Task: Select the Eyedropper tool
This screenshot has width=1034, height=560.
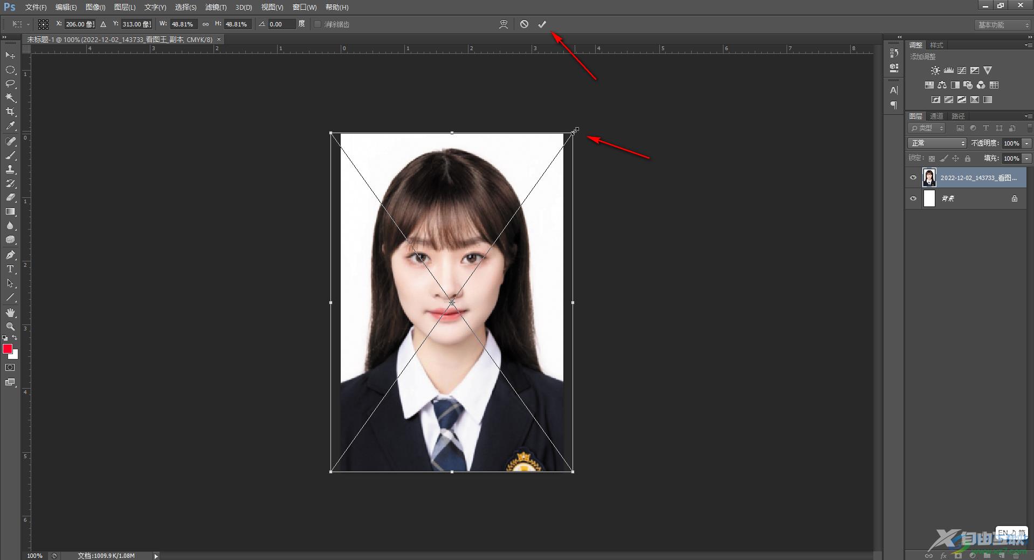Action: pos(10,126)
